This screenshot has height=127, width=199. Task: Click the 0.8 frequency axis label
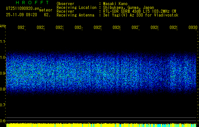click(3, 89)
